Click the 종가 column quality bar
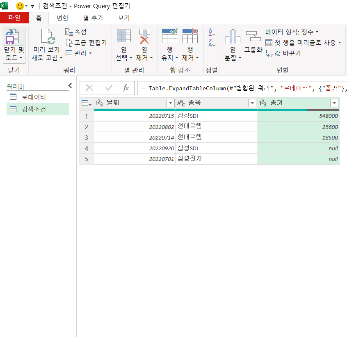The image size is (347, 337). (299, 110)
